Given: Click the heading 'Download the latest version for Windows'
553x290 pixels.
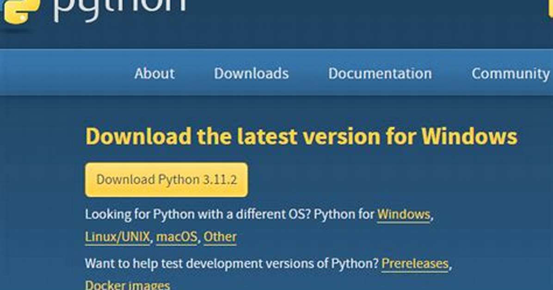Looking at the screenshot, I should pyautogui.click(x=301, y=136).
